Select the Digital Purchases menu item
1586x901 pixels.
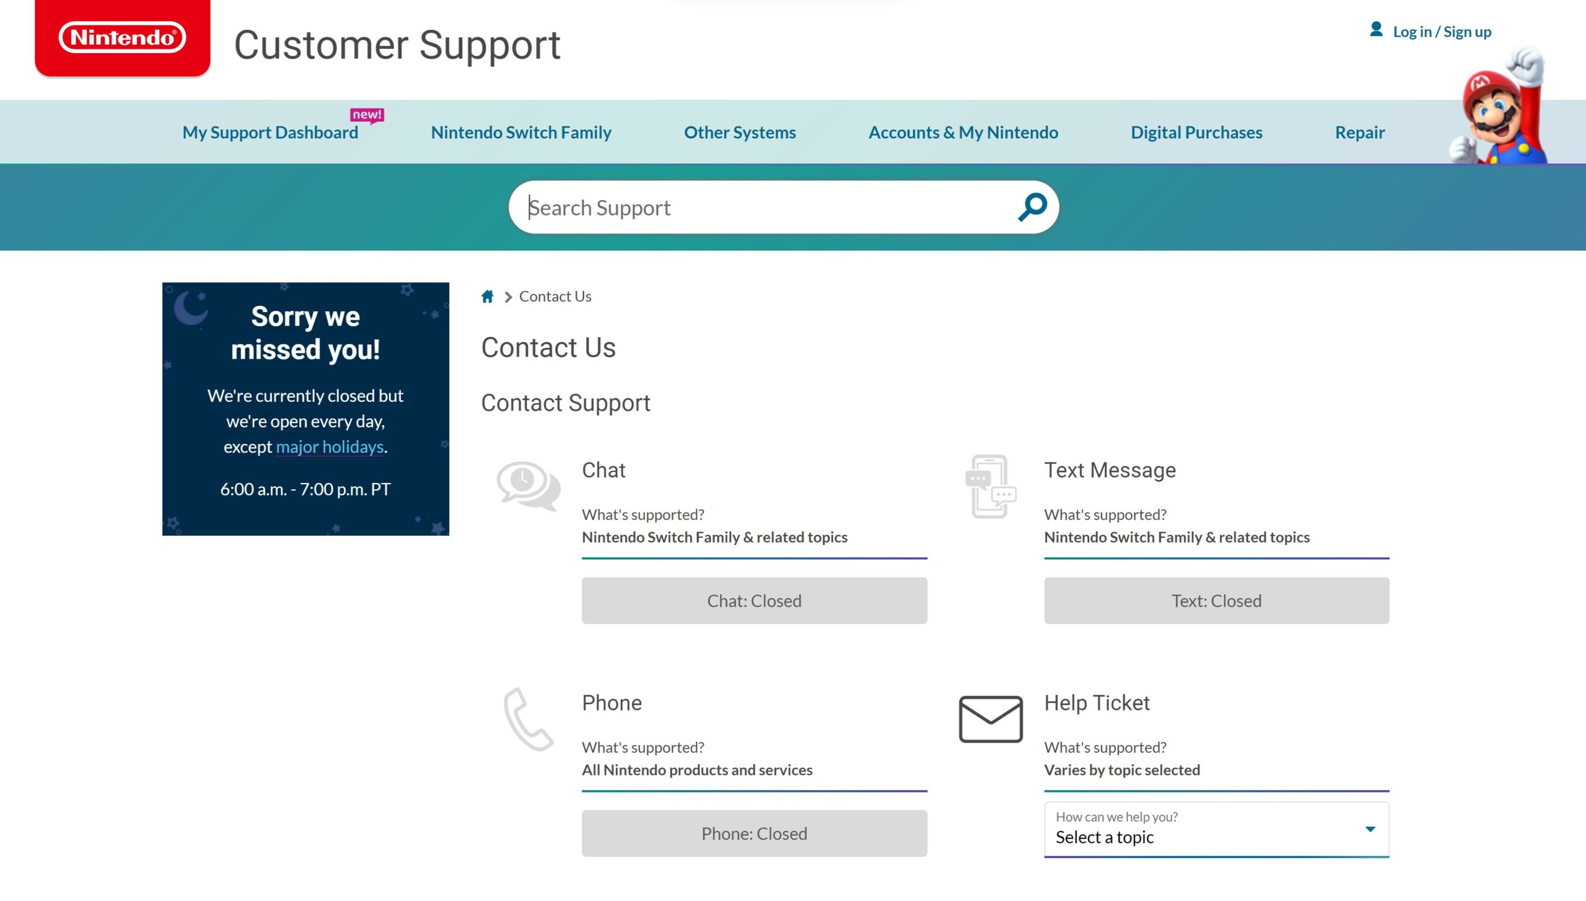coord(1196,132)
